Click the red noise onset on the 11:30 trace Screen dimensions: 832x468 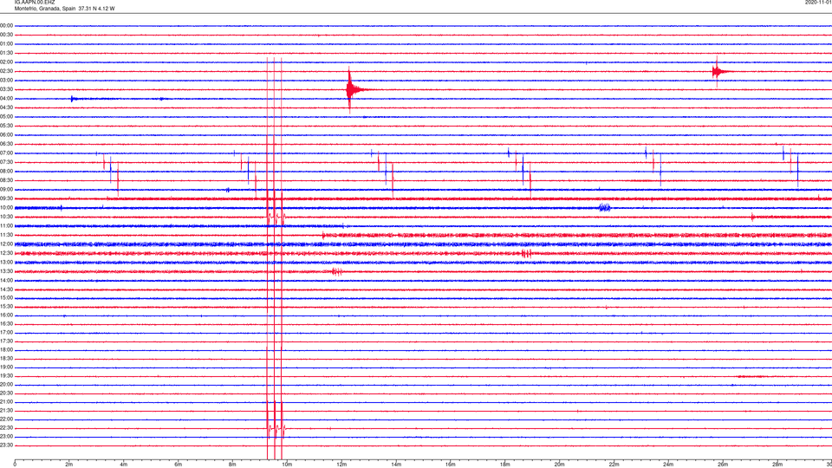click(x=323, y=235)
